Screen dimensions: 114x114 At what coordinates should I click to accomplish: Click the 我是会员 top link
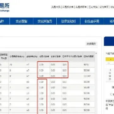(56, 7)
